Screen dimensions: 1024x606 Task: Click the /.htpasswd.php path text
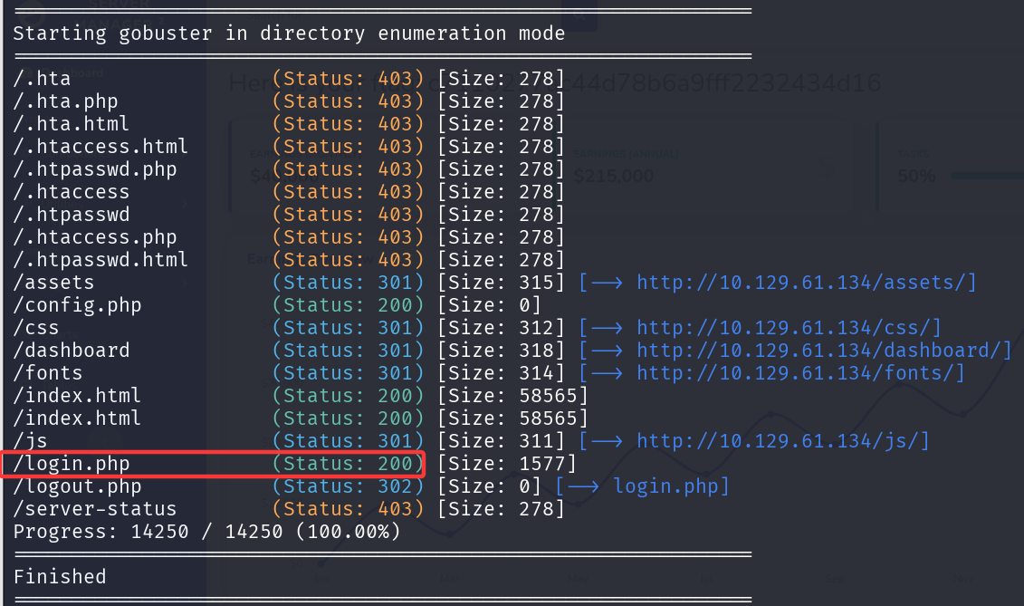pyautogui.click(x=95, y=169)
